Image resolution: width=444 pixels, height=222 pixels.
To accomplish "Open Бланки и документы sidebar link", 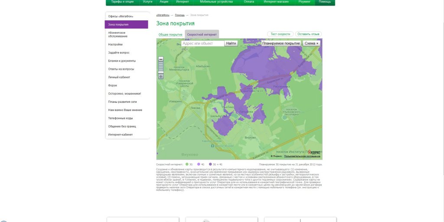I will click(122, 61).
